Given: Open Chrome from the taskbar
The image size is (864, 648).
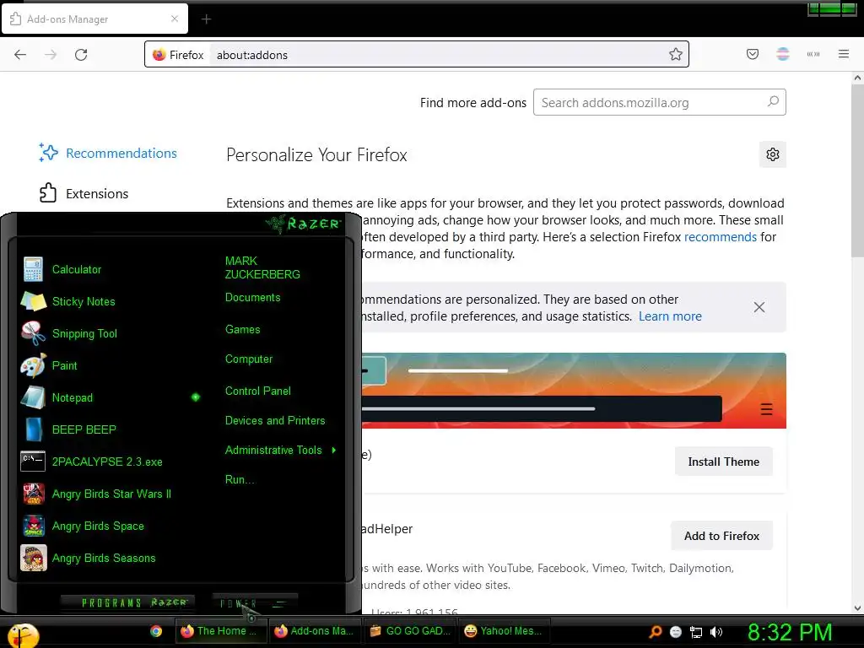Looking at the screenshot, I should (x=156, y=631).
